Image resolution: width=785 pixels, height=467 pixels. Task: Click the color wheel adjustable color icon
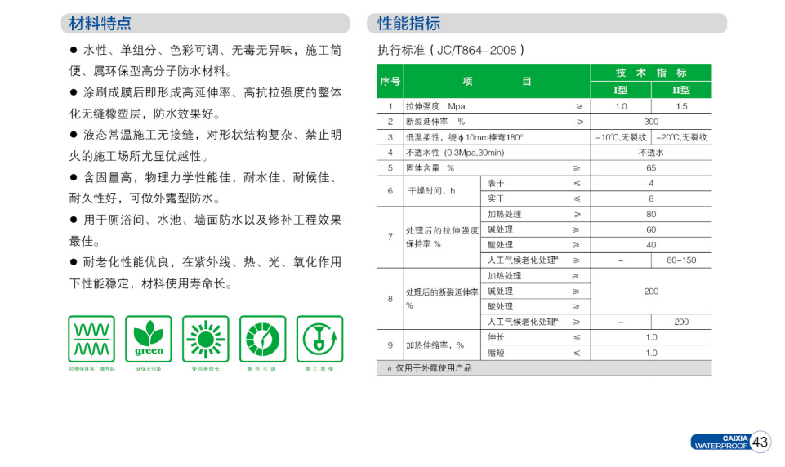(x=263, y=339)
